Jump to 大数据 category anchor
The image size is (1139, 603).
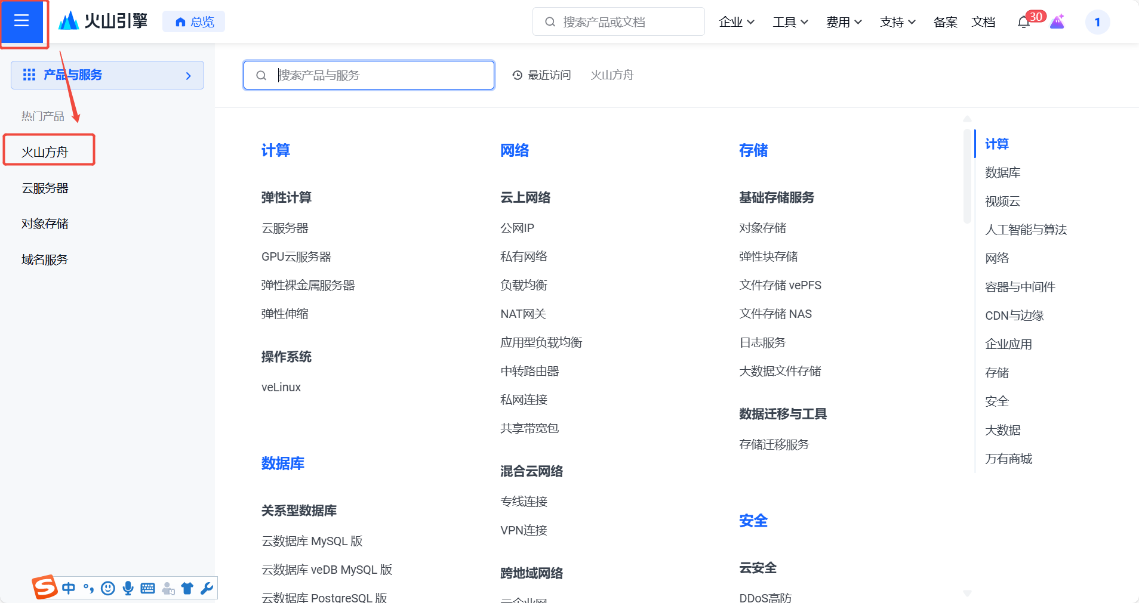click(1003, 430)
